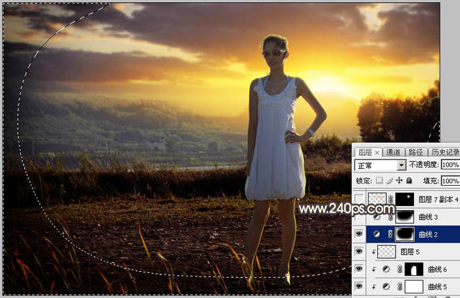Click the lock all padlock icon
Image resolution: width=460 pixels, height=298 pixels.
[x=409, y=181]
